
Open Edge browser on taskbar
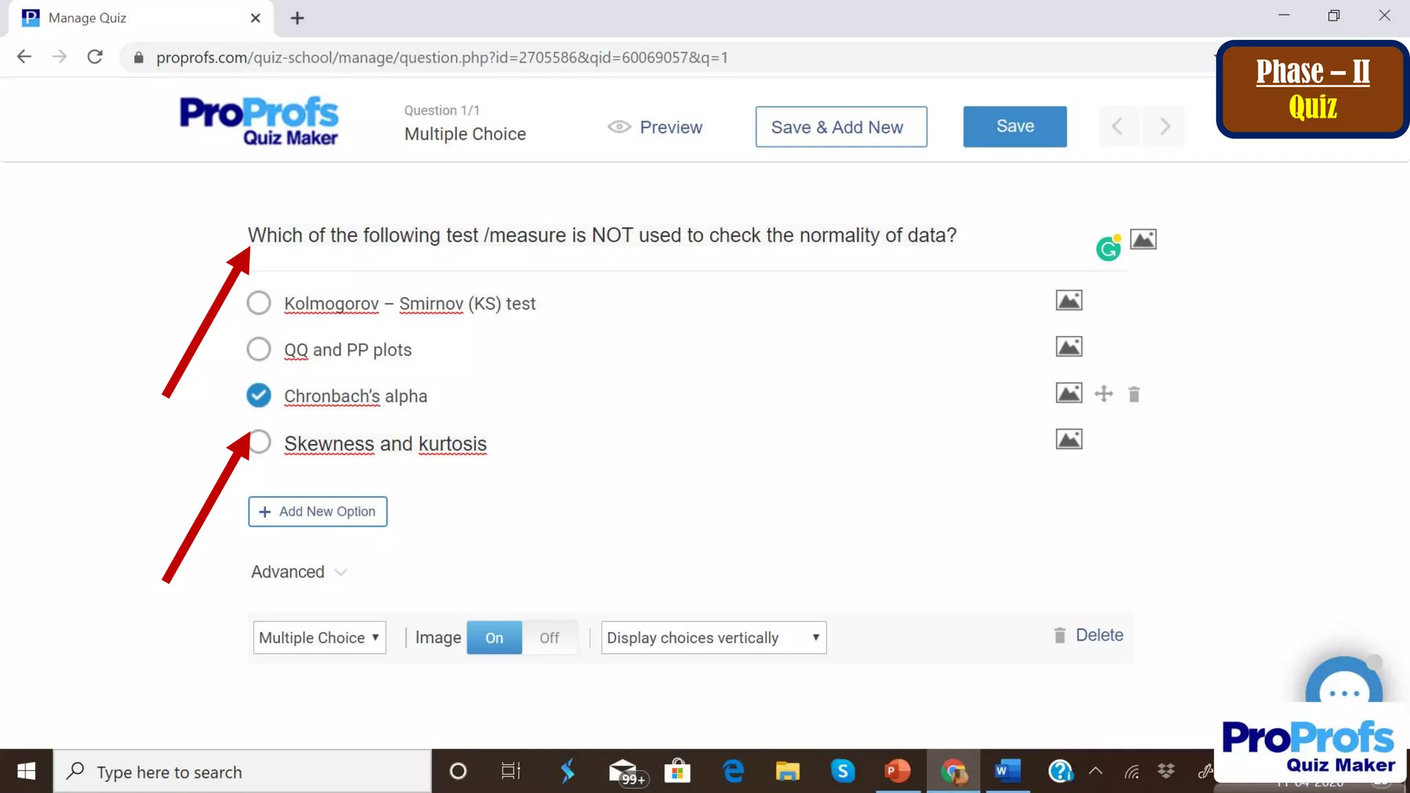click(733, 772)
